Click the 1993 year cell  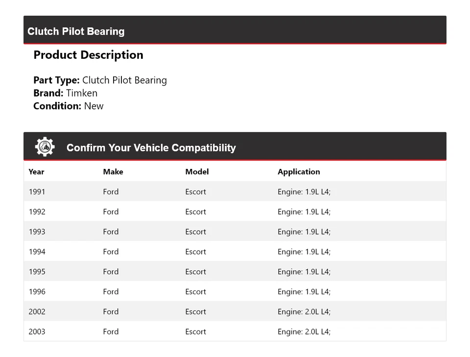point(37,232)
